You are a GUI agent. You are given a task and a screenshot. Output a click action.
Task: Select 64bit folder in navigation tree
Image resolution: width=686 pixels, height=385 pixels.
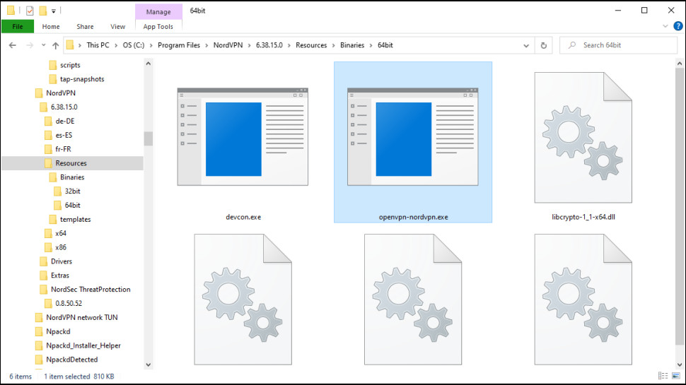point(72,205)
